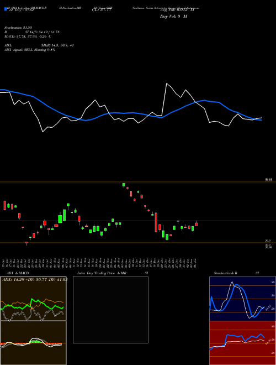This screenshot has width=276, height=365.
Task: Select the '12 Day = 37.62' SMA value
Action: point(20,10)
